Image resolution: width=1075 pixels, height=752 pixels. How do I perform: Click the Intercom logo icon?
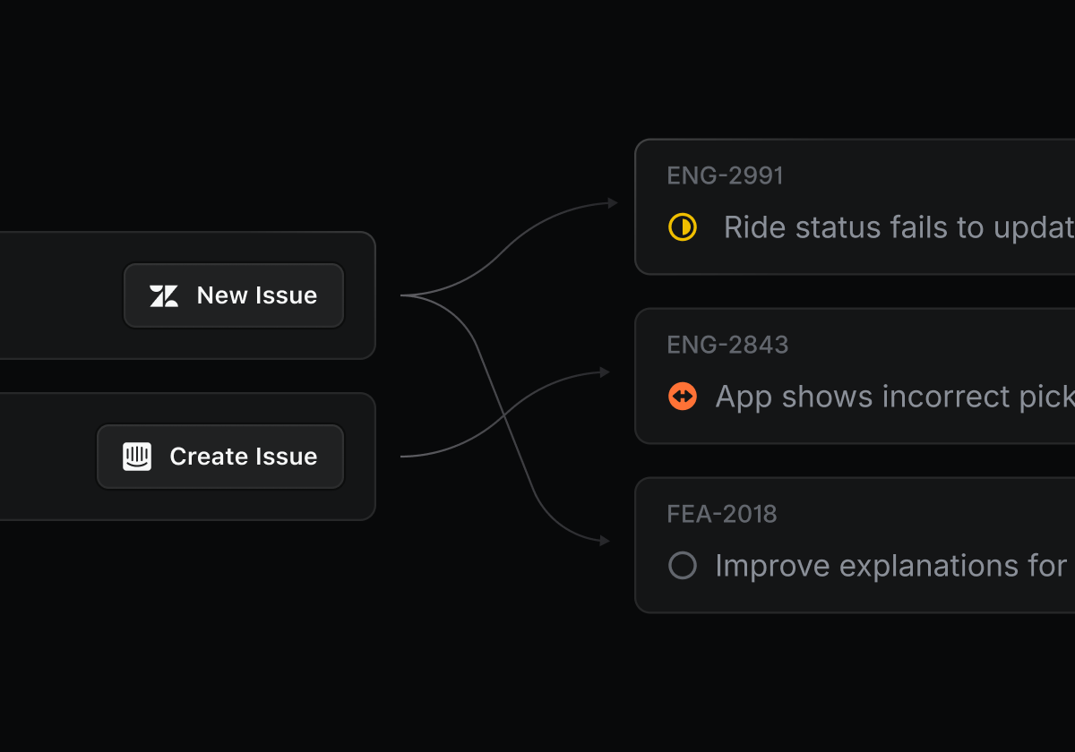tap(137, 457)
